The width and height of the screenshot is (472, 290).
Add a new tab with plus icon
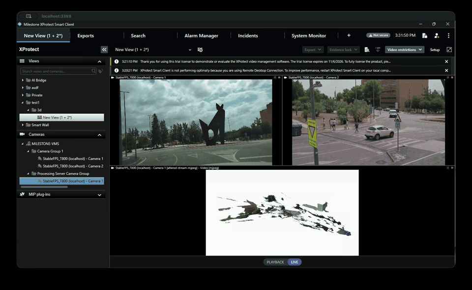[349, 35]
